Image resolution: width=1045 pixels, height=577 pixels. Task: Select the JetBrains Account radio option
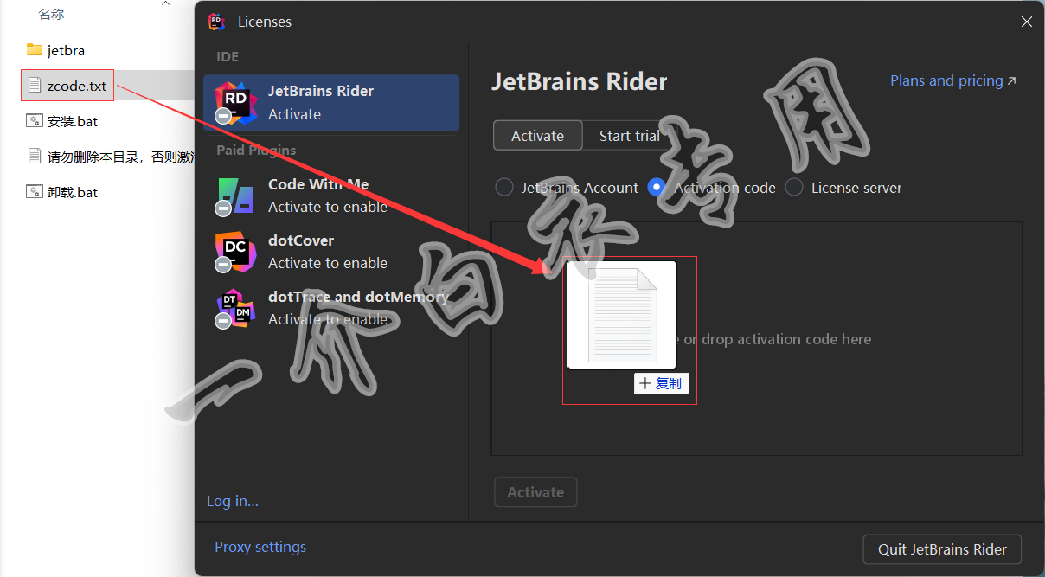(504, 188)
